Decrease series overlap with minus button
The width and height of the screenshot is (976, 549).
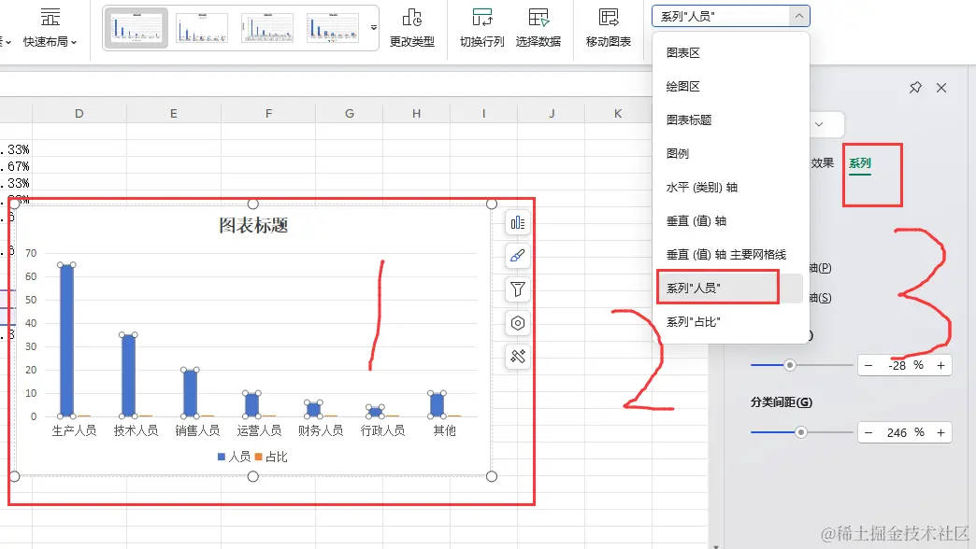868,366
